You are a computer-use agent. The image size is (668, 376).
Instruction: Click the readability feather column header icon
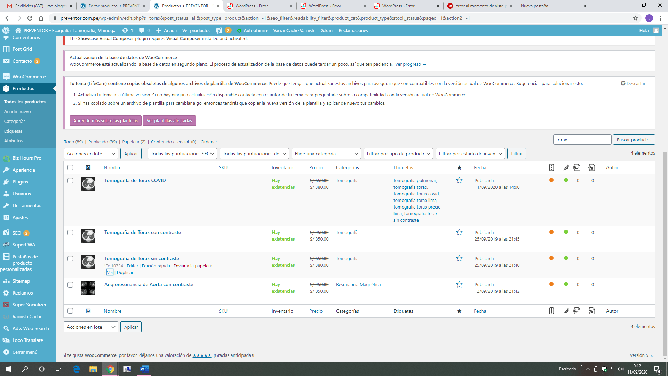click(x=566, y=167)
